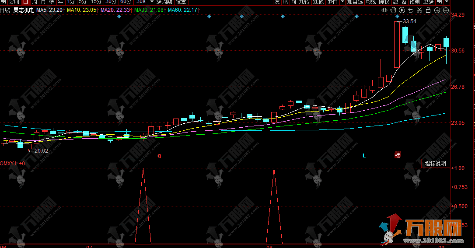Toggle the eye visibility icon
Viewport: 475px width, 248px height.
384,10
